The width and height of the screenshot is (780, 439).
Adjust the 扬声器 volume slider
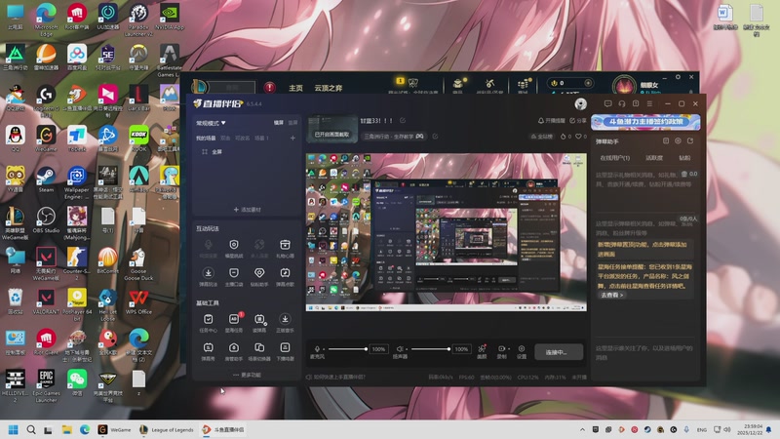click(x=430, y=349)
